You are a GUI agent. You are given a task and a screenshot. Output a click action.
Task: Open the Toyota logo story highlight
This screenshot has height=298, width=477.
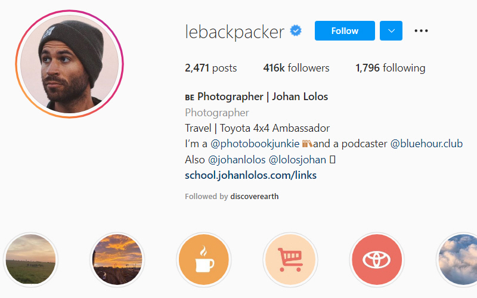(377, 260)
